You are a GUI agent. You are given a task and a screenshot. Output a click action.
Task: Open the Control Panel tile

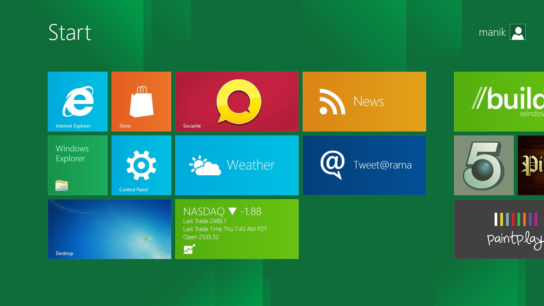tap(141, 165)
